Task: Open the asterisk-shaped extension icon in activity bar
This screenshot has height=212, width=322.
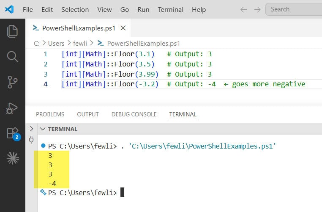Action: click(13, 158)
